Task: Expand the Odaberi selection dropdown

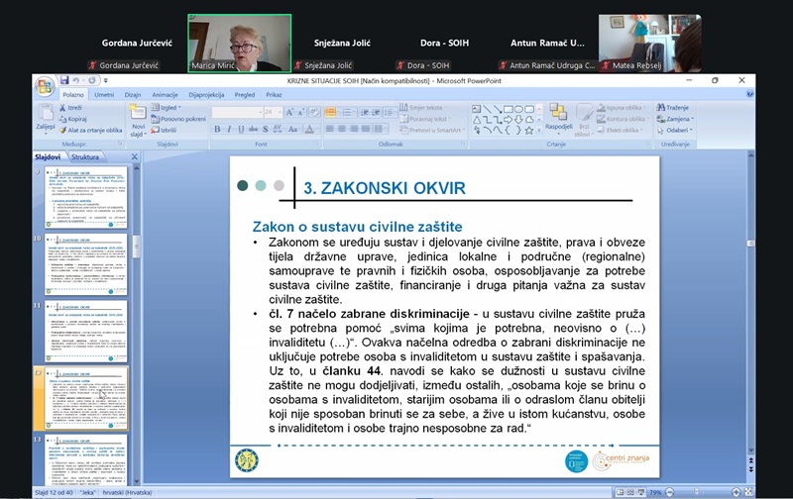Action: point(678,130)
